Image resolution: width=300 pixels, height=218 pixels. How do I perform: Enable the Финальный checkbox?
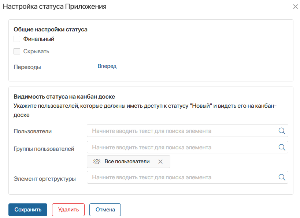[x=17, y=39]
